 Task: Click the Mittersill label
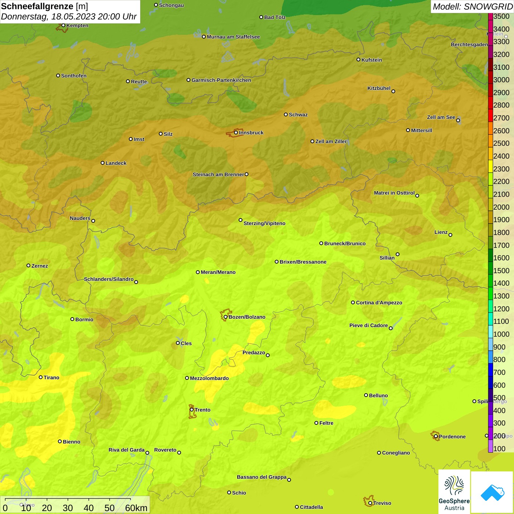pyautogui.click(x=421, y=130)
